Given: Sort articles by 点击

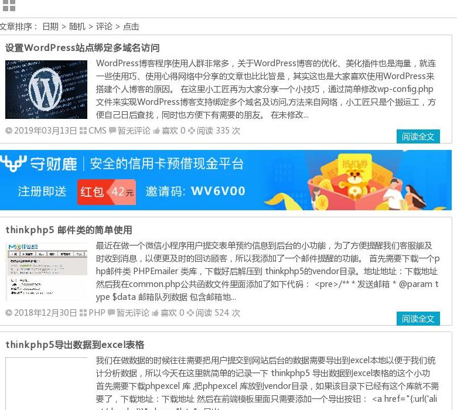Looking at the screenshot, I should (x=131, y=26).
